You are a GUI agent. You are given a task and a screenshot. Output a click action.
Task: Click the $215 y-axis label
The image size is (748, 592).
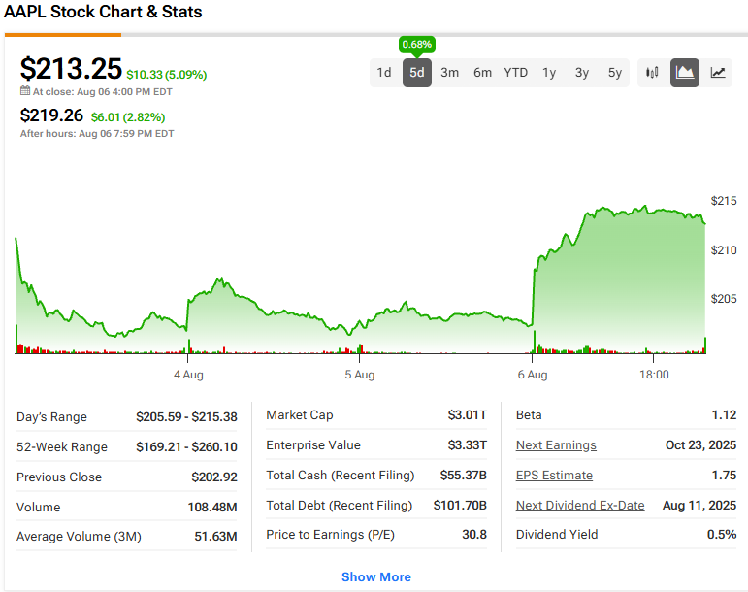724,201
